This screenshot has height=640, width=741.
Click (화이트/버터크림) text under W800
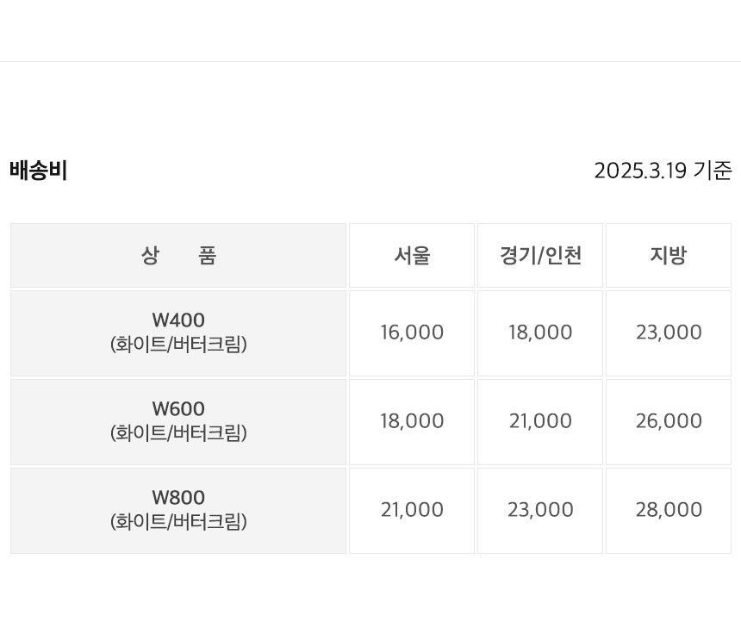[x=178, y=522]
